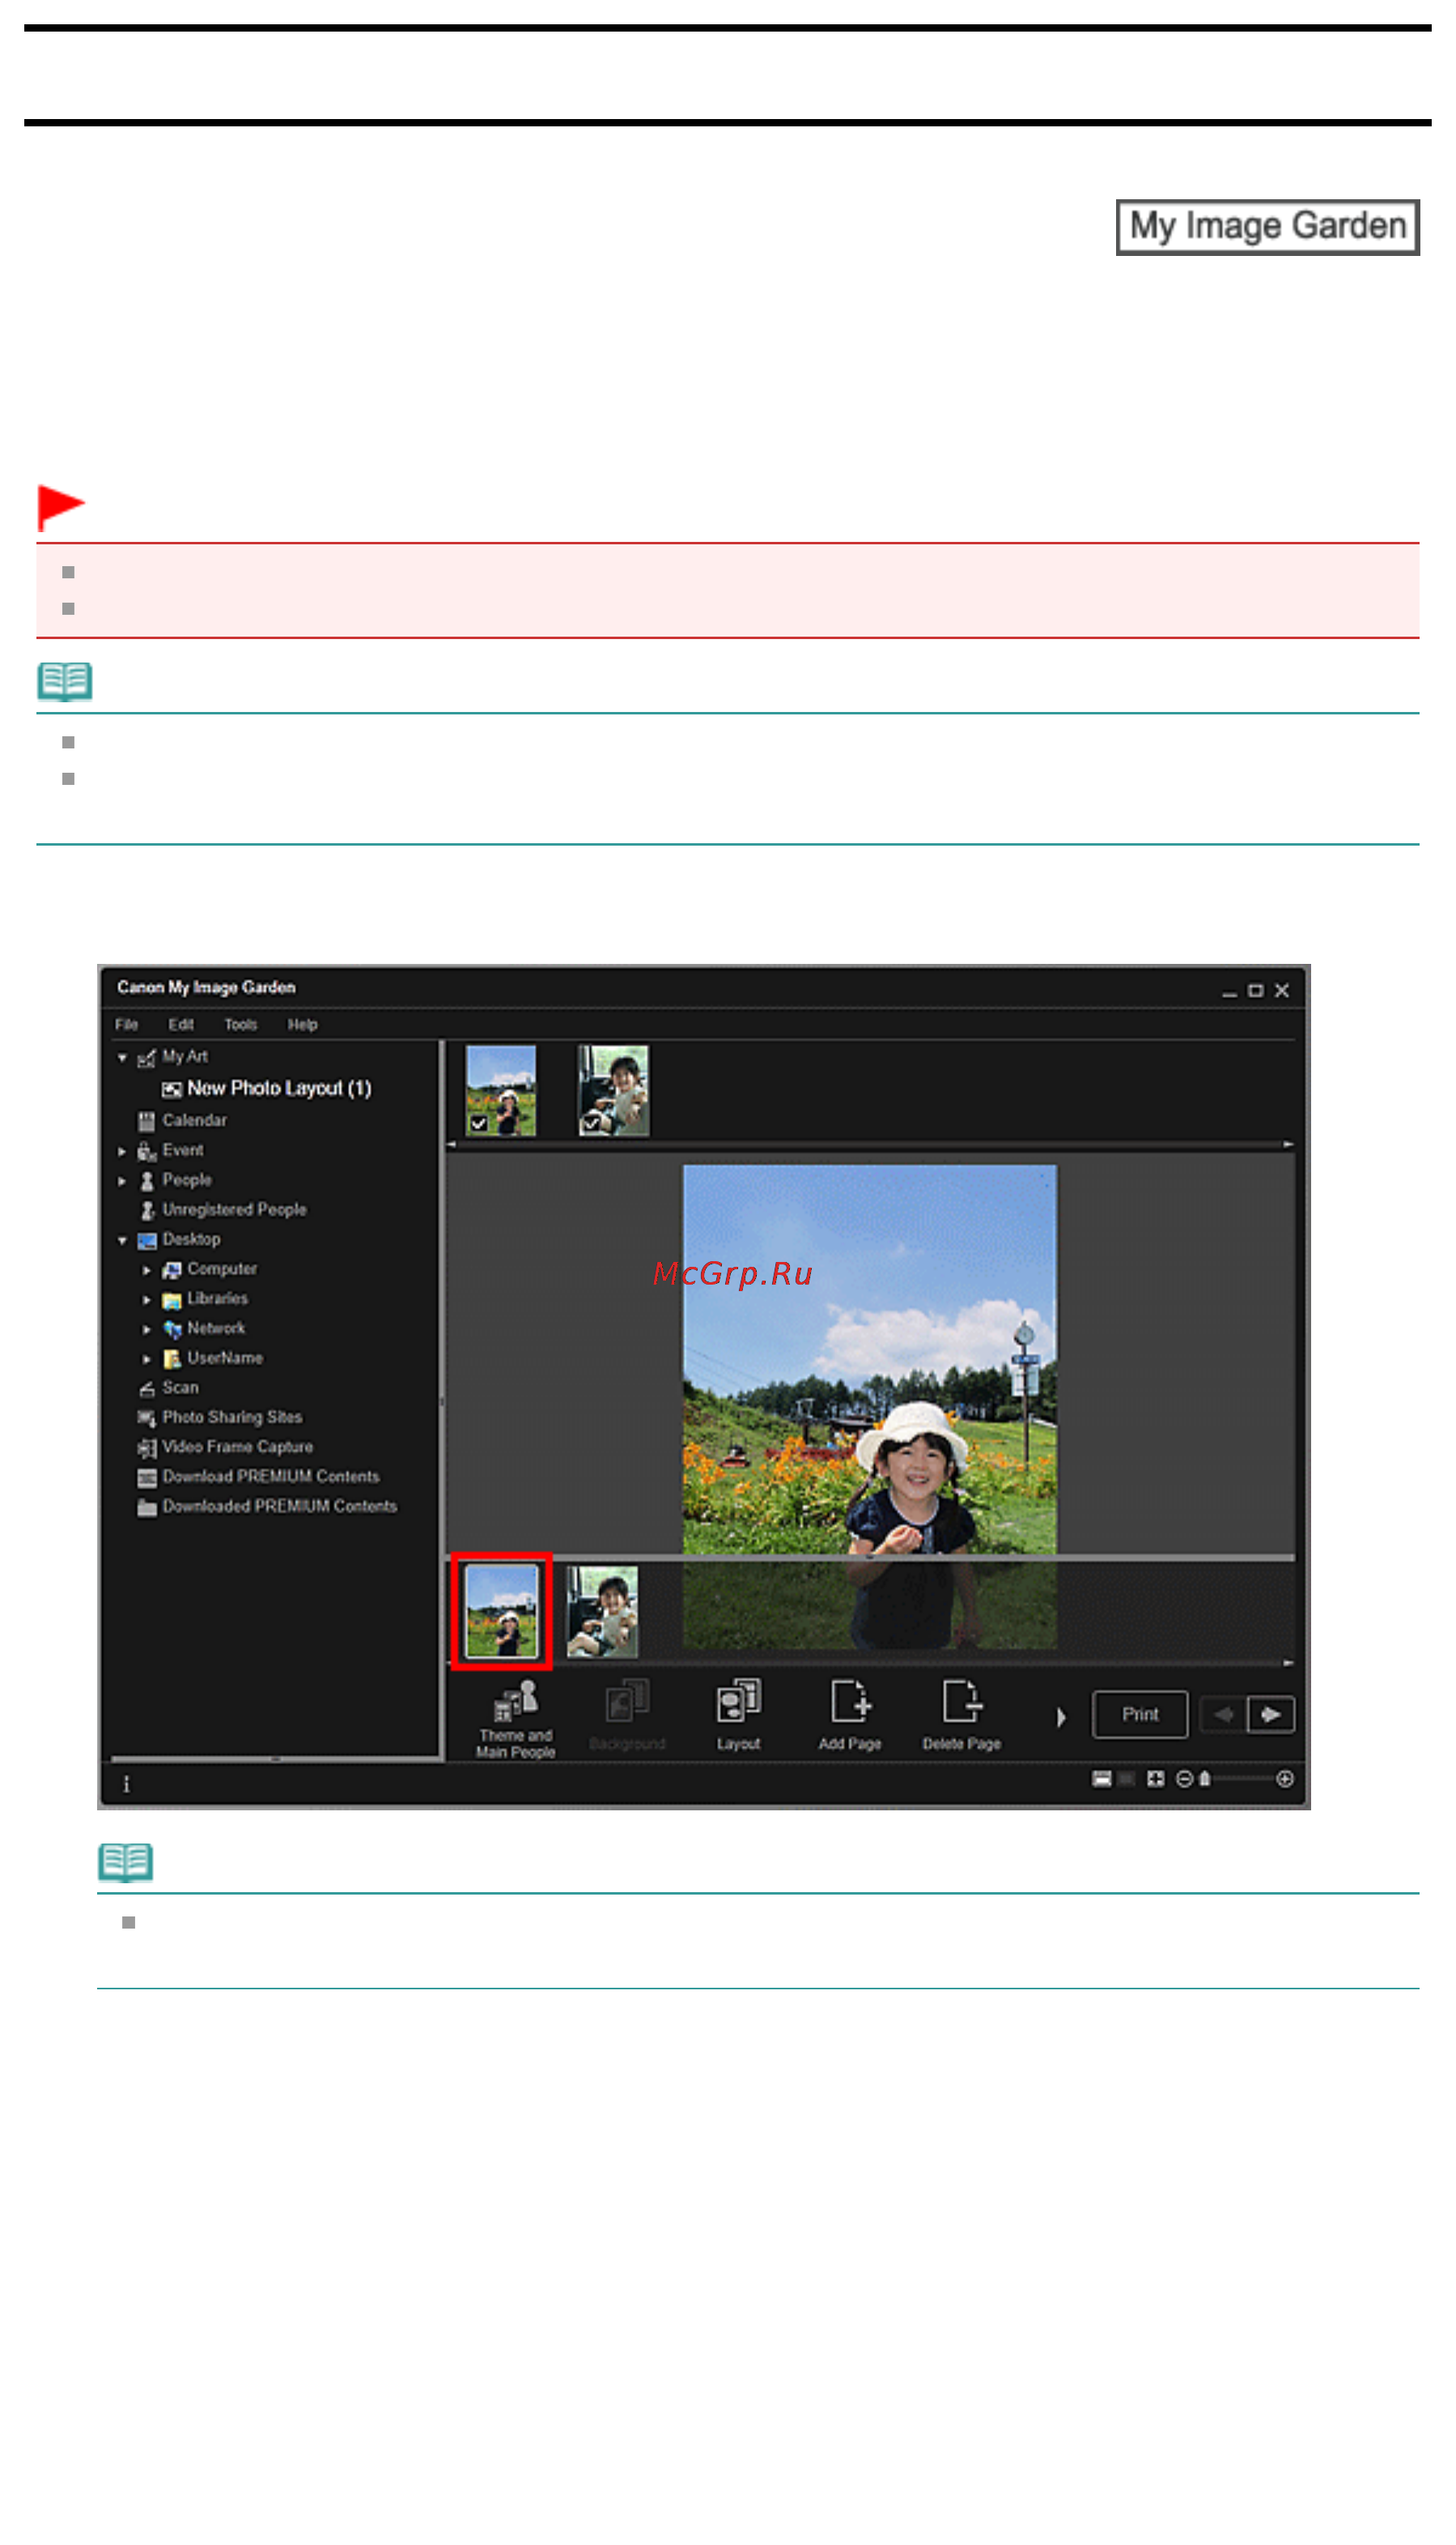Open the Tools menu
The width and height of the screenshot is (1456, 2545).
coord(240,1024)
